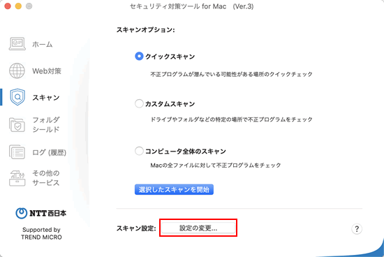384x257 pixels.
Task: Open 設定の変更... scan settings
Action: (x=198, y=228)
